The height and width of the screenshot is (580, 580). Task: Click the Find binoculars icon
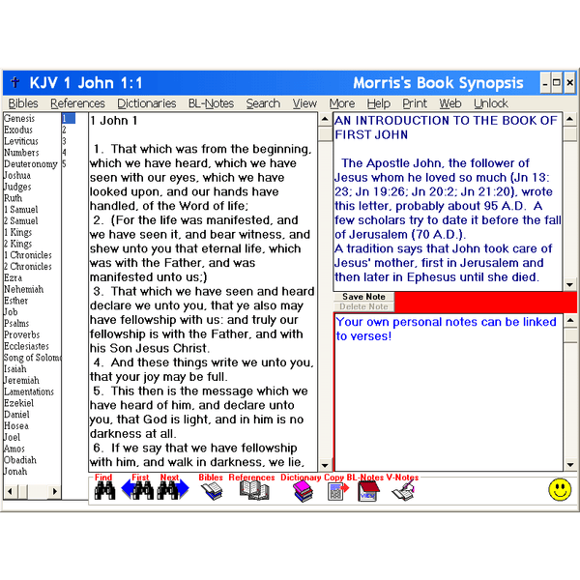[104, 491]
